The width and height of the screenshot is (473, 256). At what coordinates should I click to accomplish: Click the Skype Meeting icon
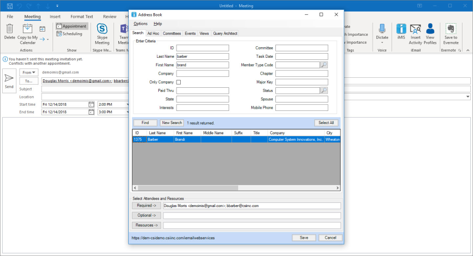[x=102, y=29]
